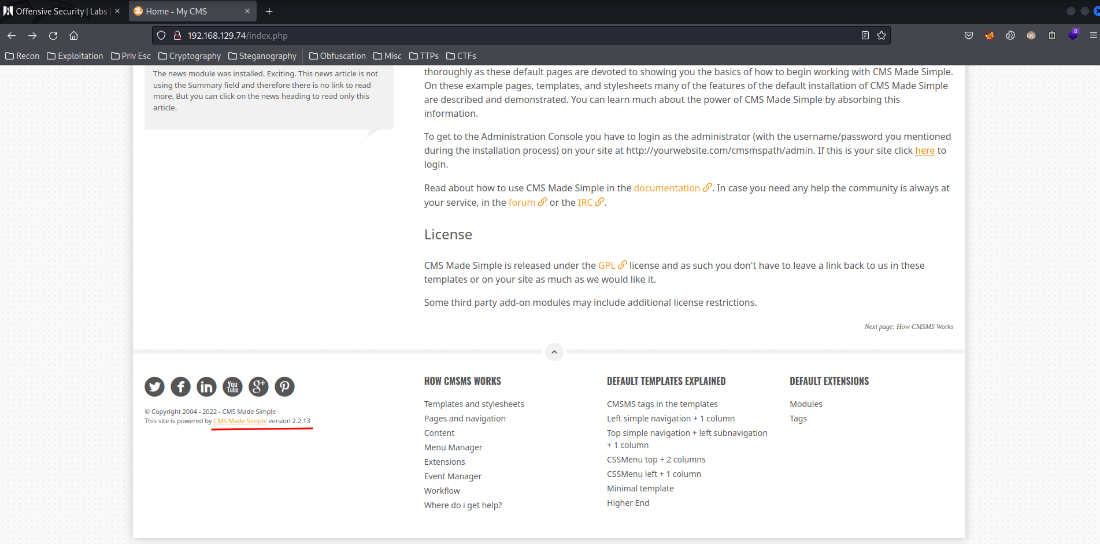
Task: Open the purple extension with badge 8
Action: [1073, 35]
